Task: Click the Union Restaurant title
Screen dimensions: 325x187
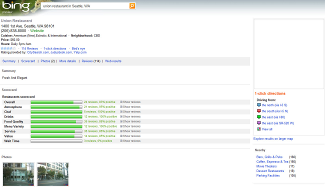Action: pyautogui.click(x=16, y=20)
